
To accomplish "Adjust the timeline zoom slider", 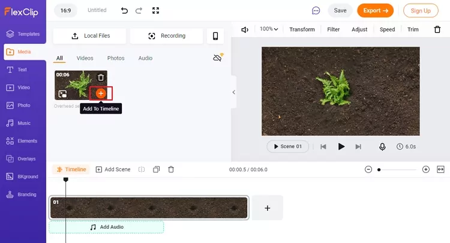I will coord(397,169).
